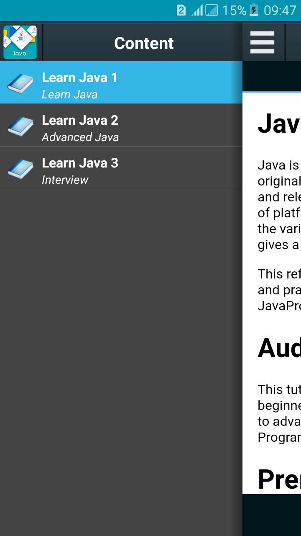Click the book icon beside Learn Java 3
This screenshot has width=301, height=536.
(20, 168)
